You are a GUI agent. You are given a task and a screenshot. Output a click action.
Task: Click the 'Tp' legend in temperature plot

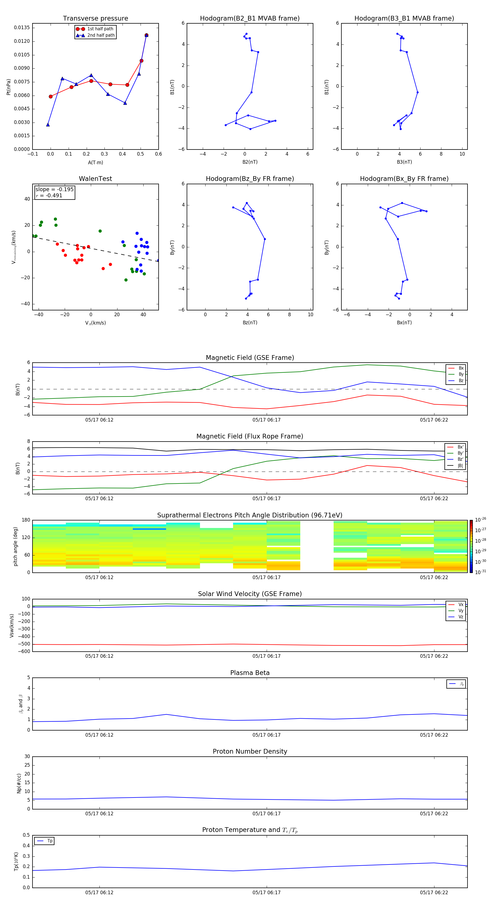[44, 841]
